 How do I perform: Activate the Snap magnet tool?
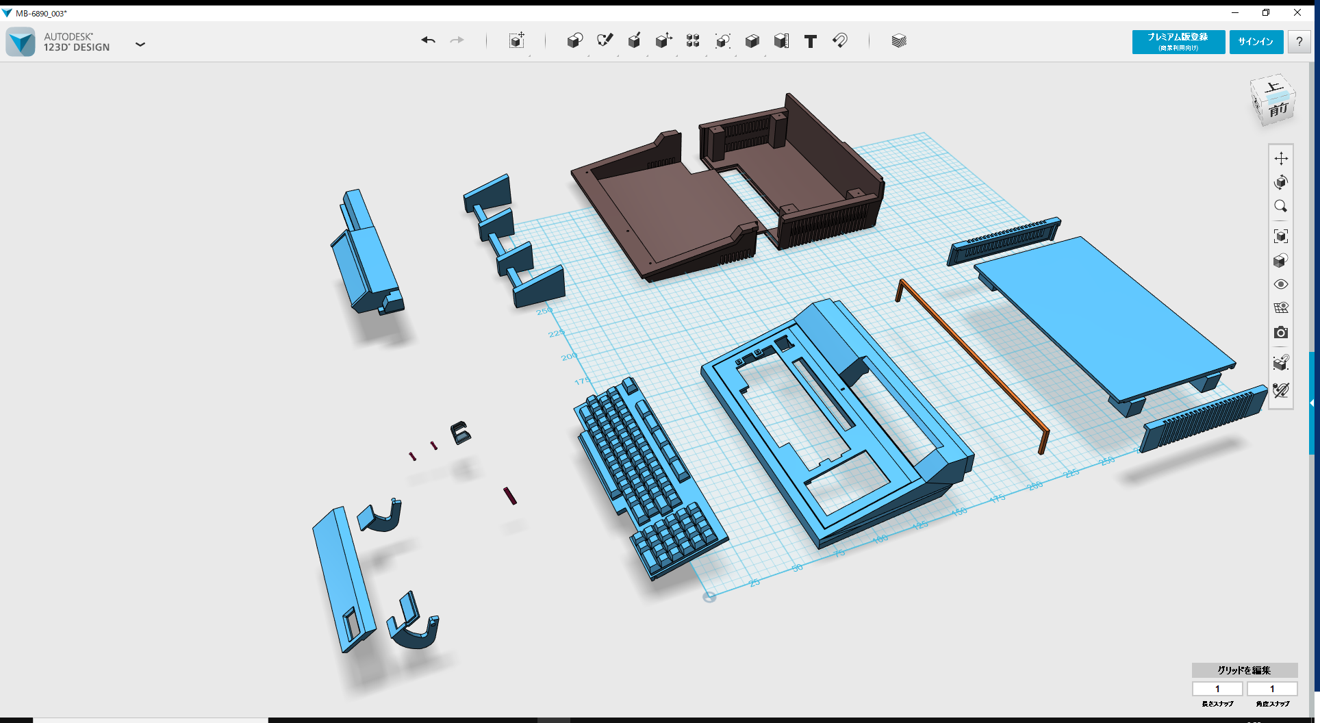[841, 41]
